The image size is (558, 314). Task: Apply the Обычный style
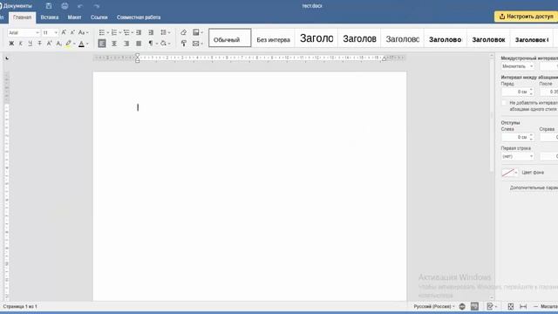click(230, 38)
